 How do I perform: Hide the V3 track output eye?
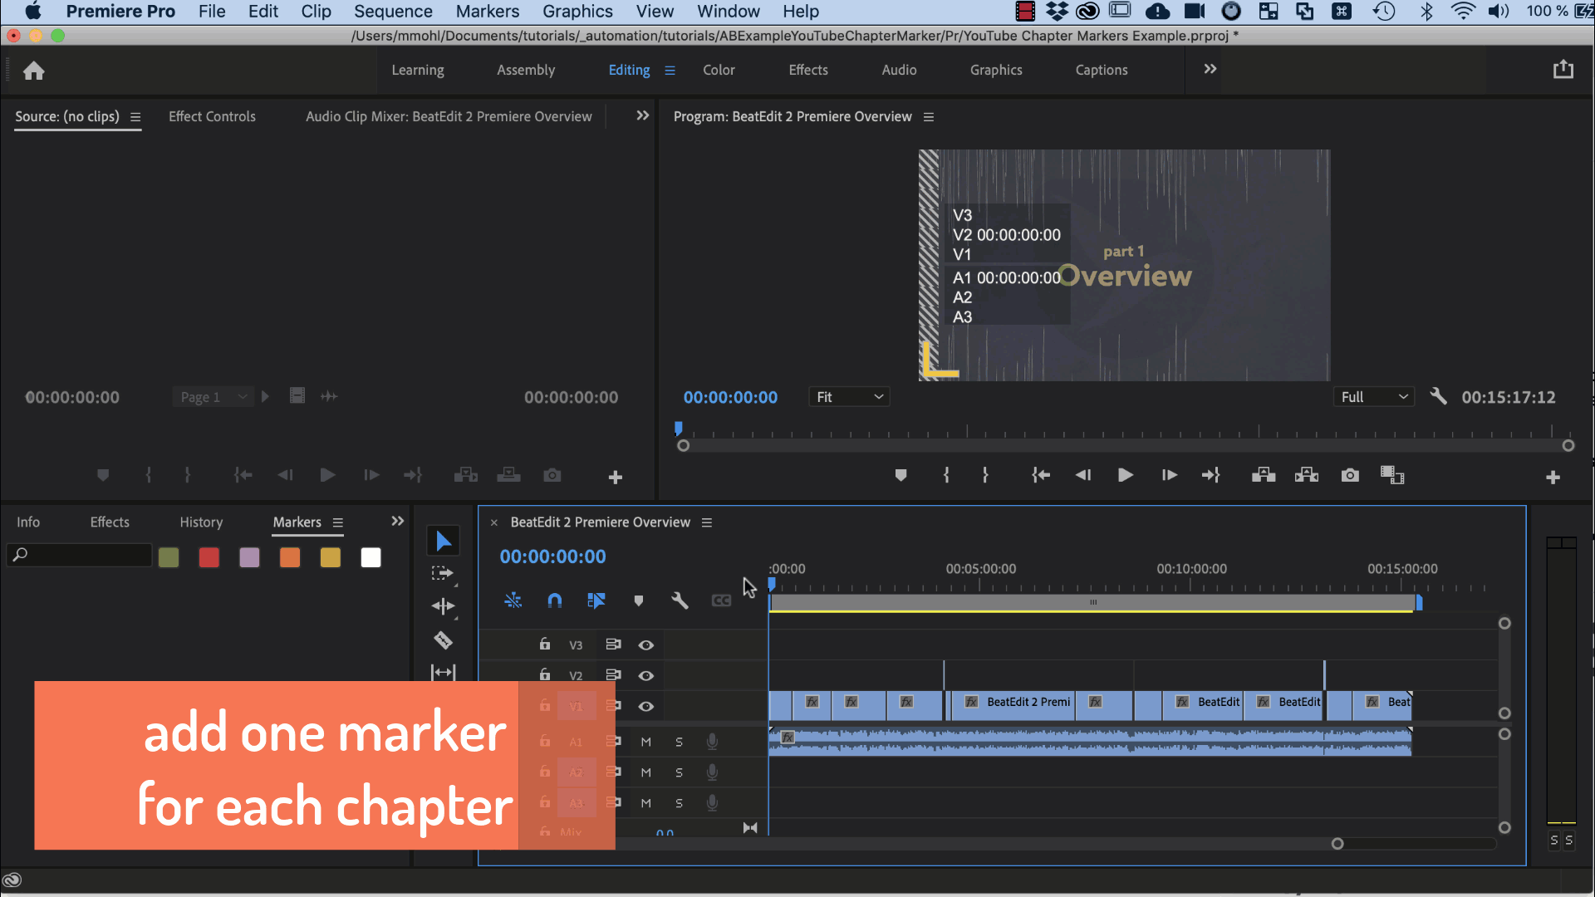coord(645,645)
